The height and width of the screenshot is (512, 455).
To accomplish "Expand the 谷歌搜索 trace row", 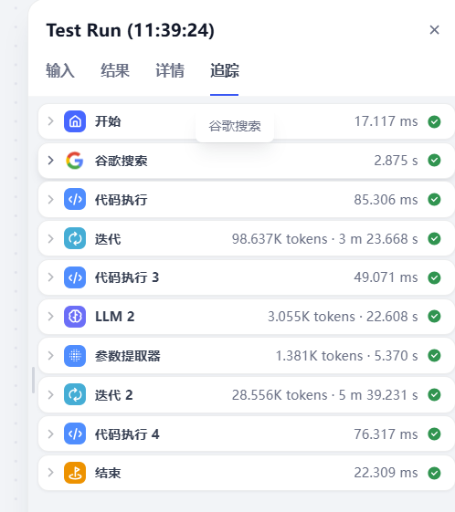I will tap(50, 161).
